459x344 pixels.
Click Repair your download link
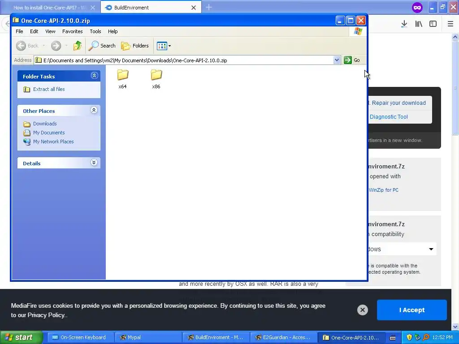click(398, 103)
